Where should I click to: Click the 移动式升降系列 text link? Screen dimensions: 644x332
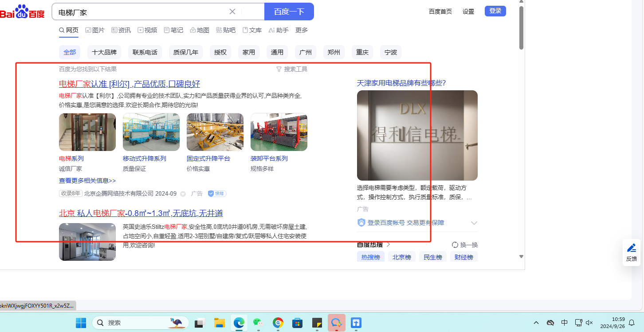pyautogui.click(x=145, y=158)
